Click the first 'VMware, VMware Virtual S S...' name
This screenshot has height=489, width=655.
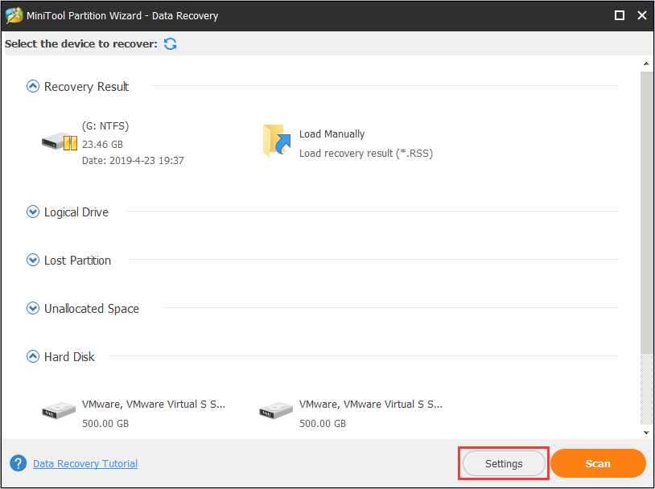tap(154, 405)
